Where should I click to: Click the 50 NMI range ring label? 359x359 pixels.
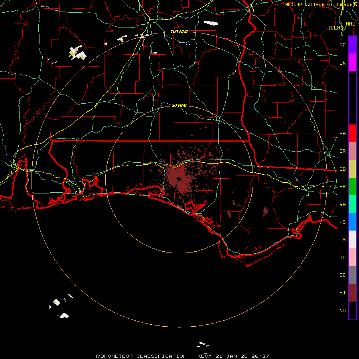(179, 105)
